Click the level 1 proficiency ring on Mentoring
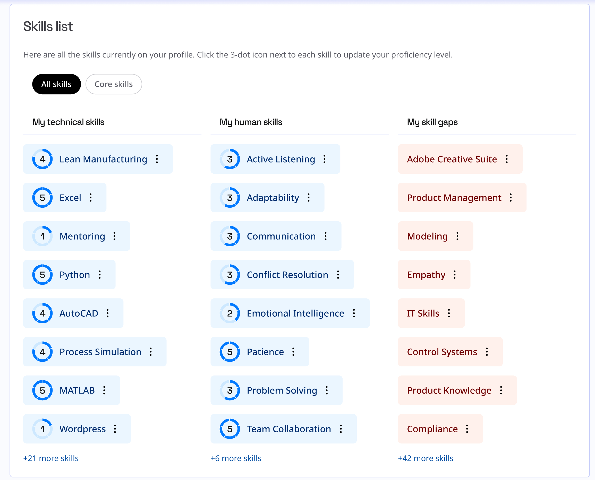Screen dimensions: 595x480 pyautogui.click(x=42, y=236)
